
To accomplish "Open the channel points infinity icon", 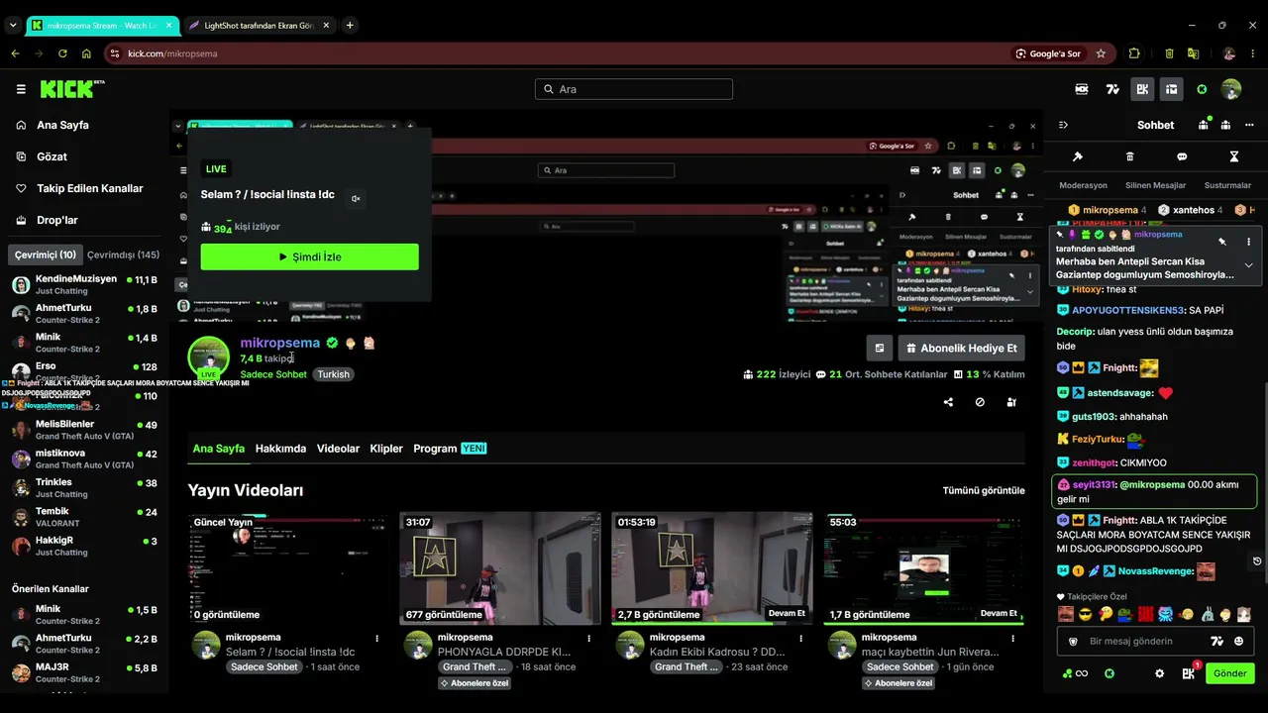I will 1075,673.
